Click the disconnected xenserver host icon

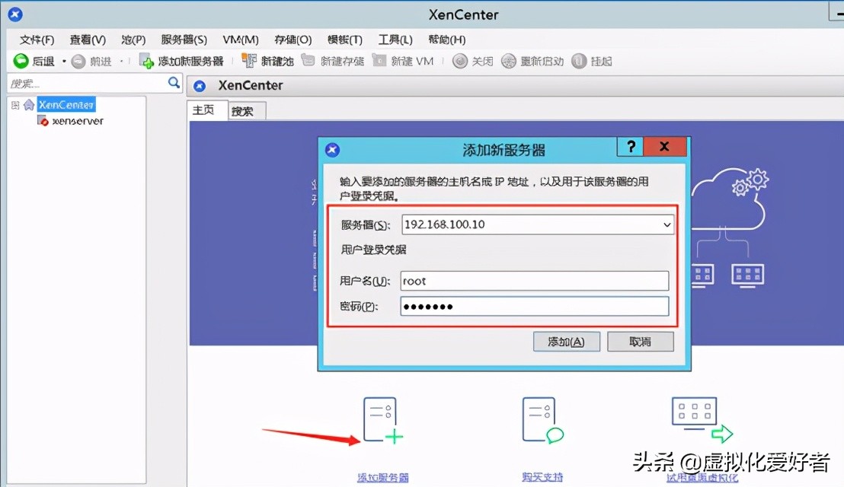coord(43,121)
